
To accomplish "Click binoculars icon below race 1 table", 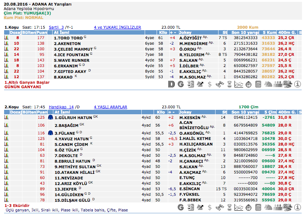I will click(x=219, y=84).
